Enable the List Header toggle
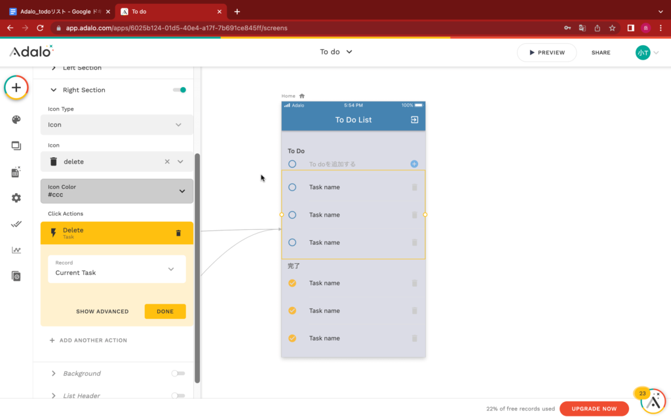The width and height of the screenshot is (671, 419). (x=178, y=395)
